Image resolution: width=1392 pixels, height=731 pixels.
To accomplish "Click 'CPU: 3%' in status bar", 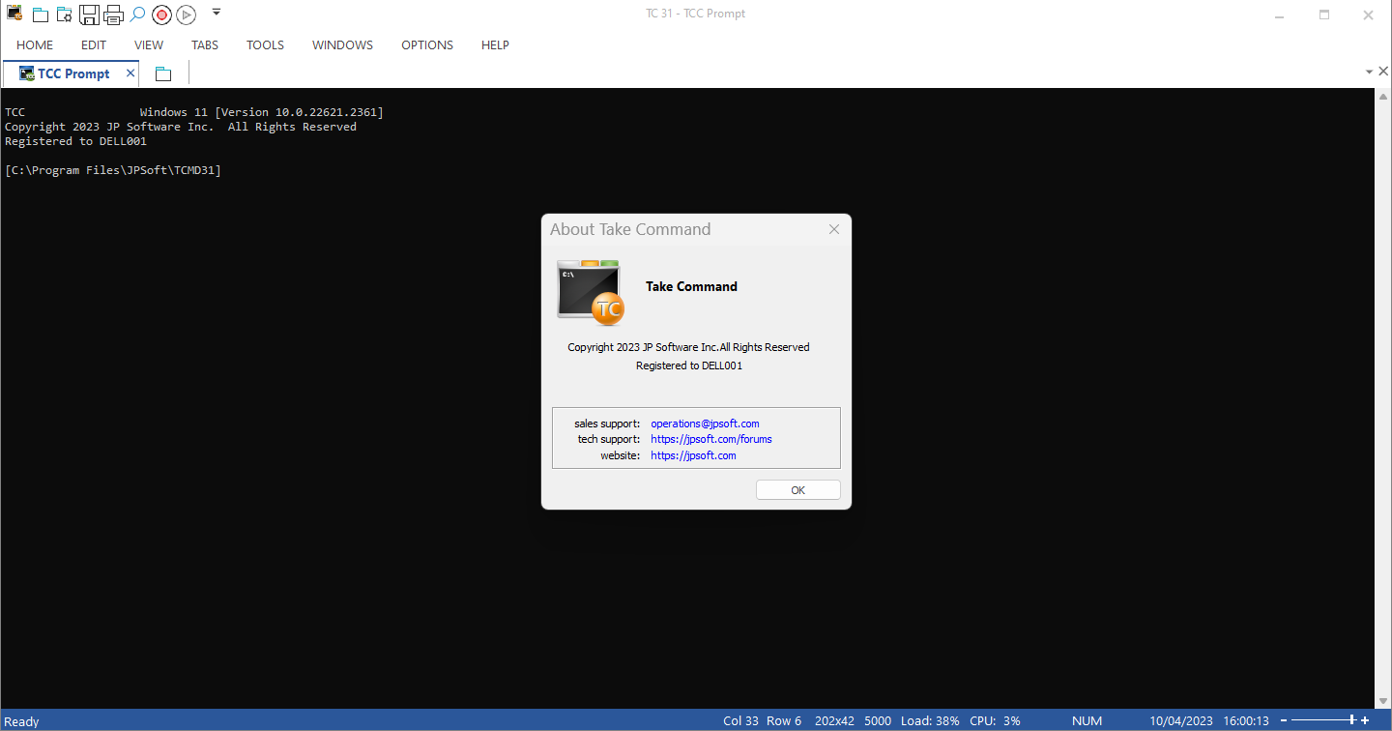I will [995, 720].
